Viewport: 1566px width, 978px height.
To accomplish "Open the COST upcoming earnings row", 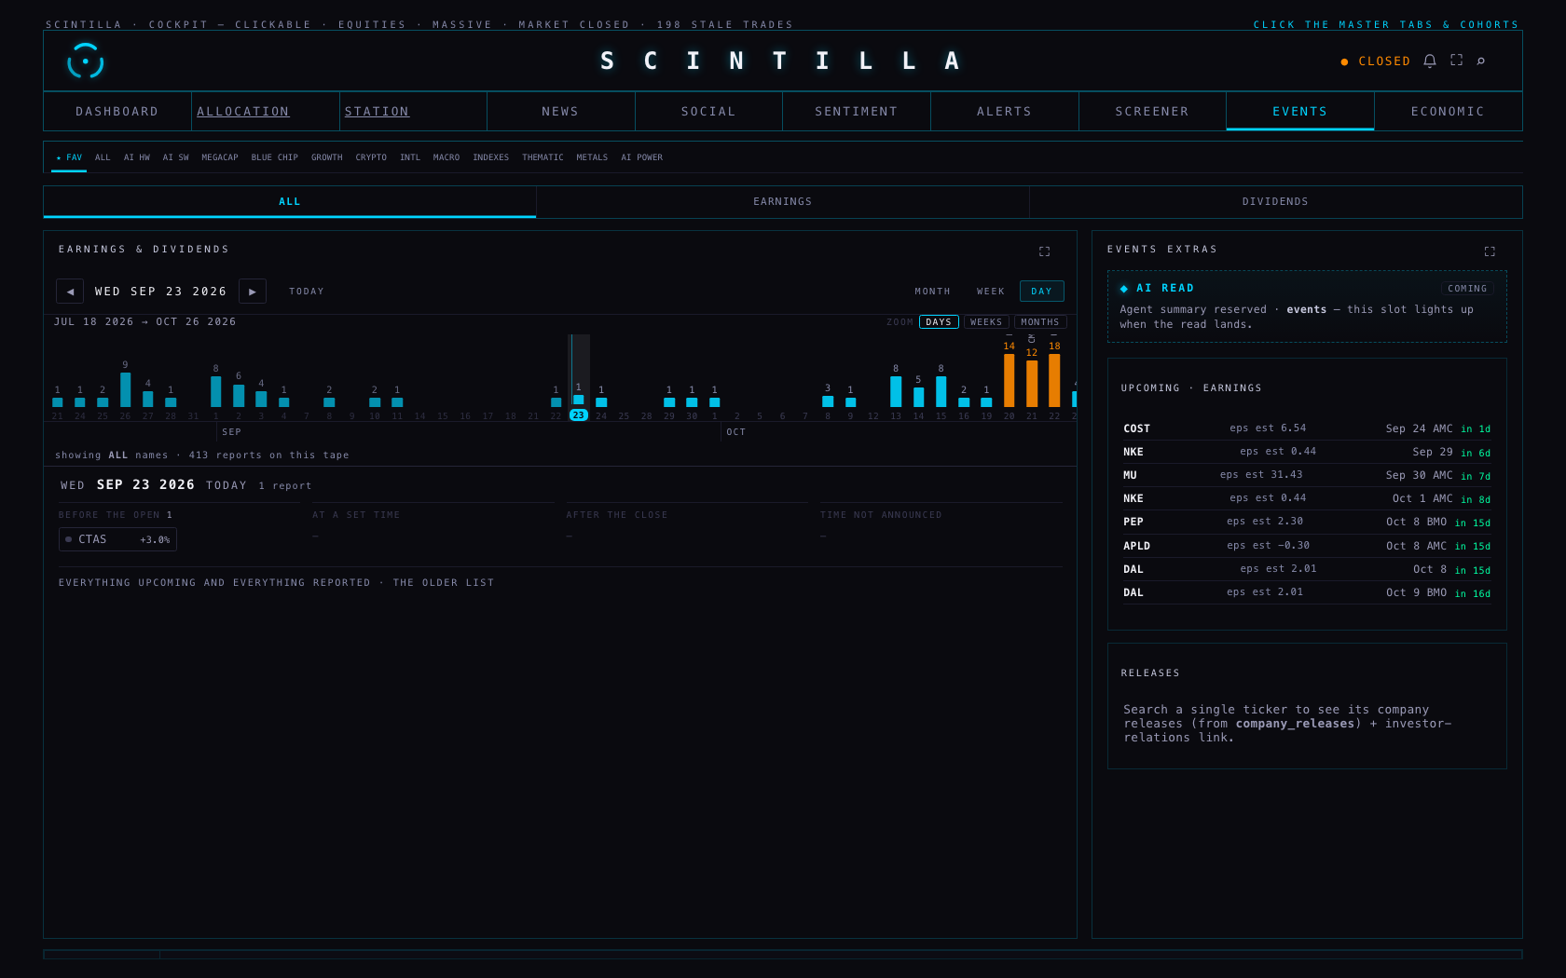I will (1307, 428).
